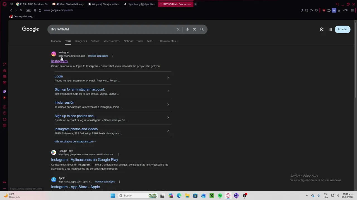The width and height of the screenshot is (357, 200).
Task: Open the player arrow icon in toolbar
Action: click(x=312, y=10)
